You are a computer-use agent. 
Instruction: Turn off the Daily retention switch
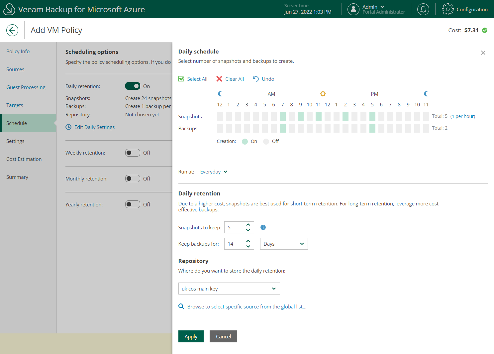pos(133,86)
